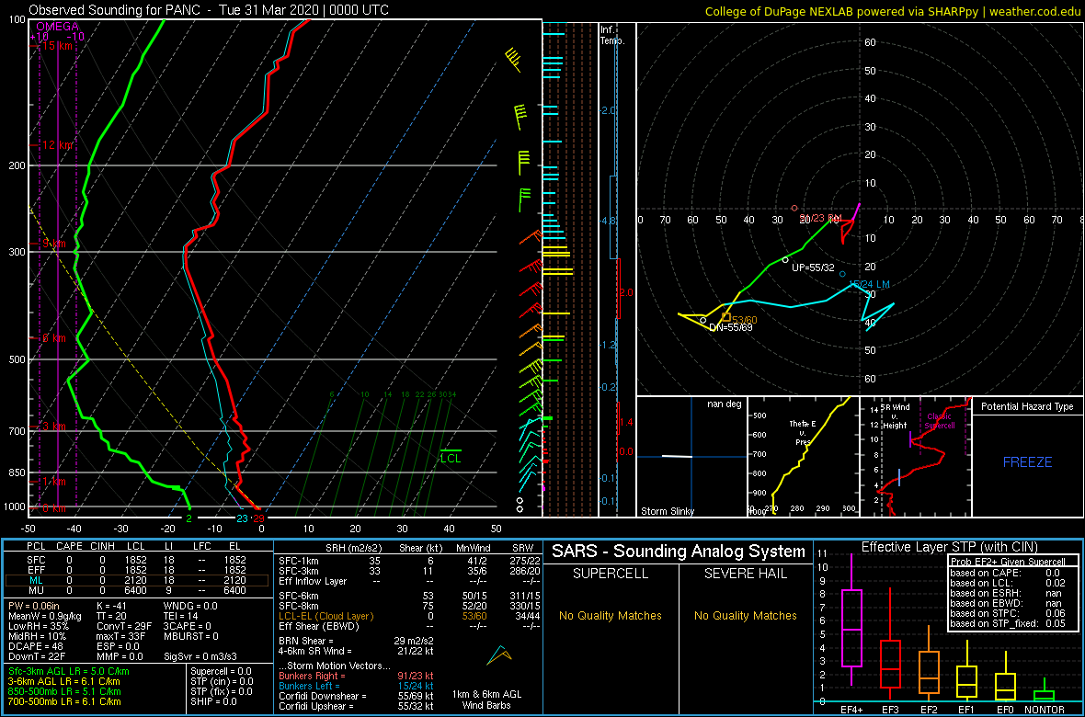Click the Inf. Temp. column header

point(612,35)
